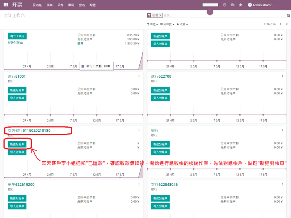291x218 pixels.
Task: Click 导入对账单 on the 建行622700 card
Action: [x=160, y=98]
